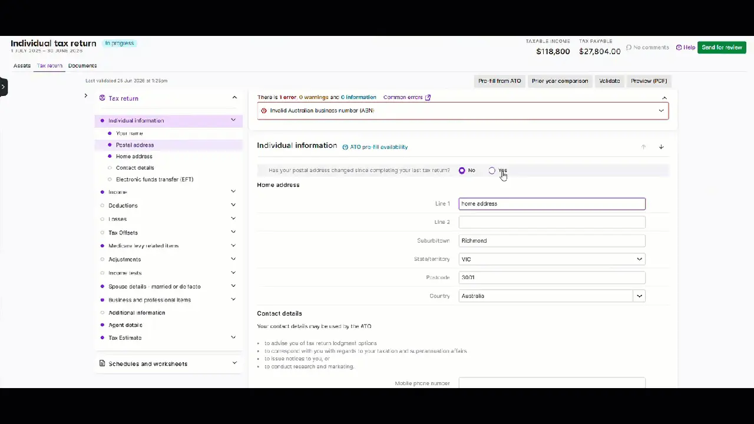Collapse Individual information sidebar group
The height and width of the screenshot is (424, 754).
pyautogui.click(x=233, y=120)
